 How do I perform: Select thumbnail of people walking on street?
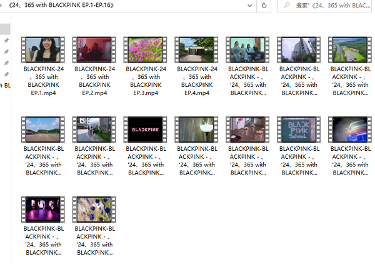(94, 129)
